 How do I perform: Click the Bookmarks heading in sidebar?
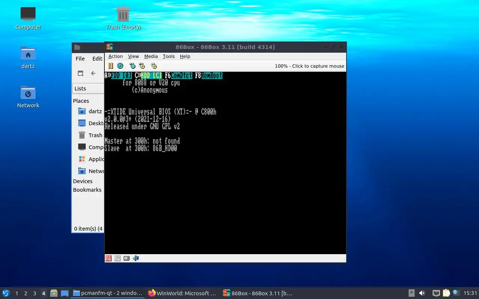pos(87,189)
